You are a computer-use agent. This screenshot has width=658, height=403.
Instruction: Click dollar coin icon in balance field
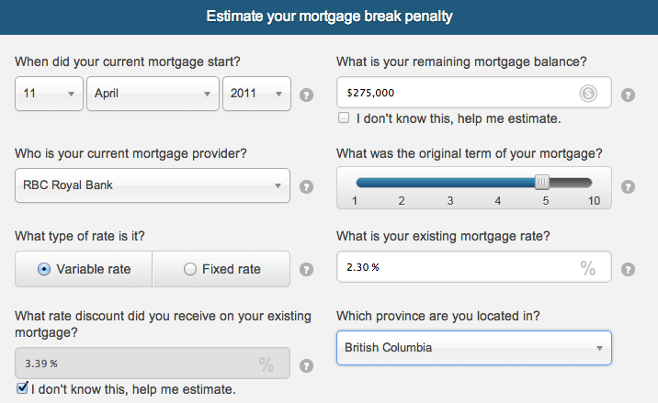pyautogui.click(x=588, y=93)
